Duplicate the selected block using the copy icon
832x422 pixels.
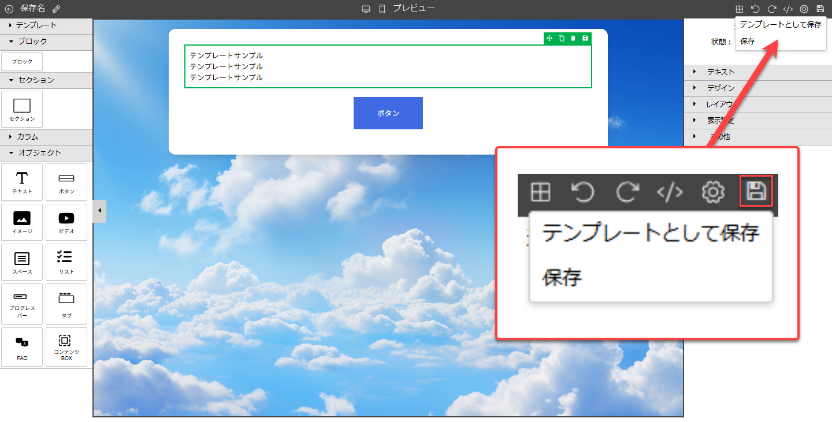pos(562,38)
